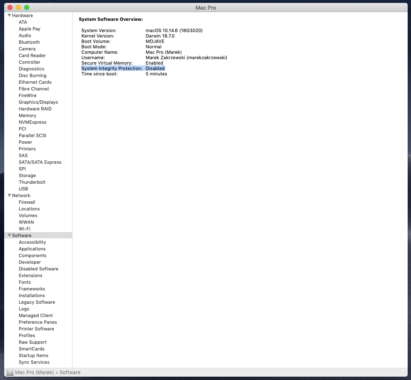Collapse the Software section triangle
This screenshot has height=380, width=411.
click(x=10, y=235)
